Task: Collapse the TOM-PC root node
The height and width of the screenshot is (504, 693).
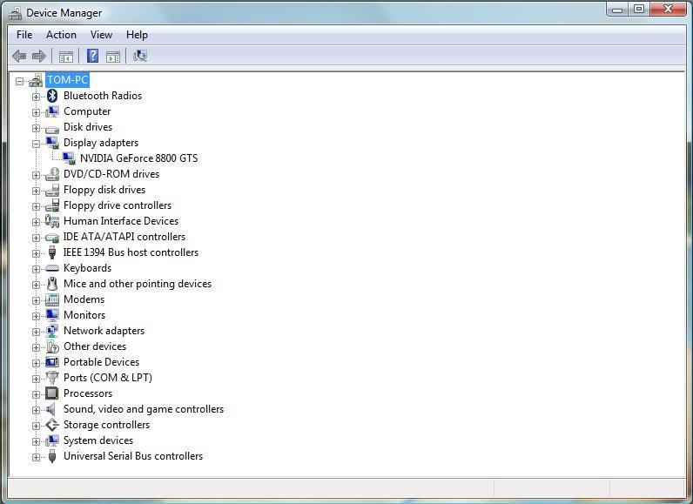Action: point(20,80)
